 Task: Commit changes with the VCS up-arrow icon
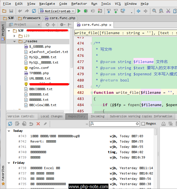click(x=116, y=11)
